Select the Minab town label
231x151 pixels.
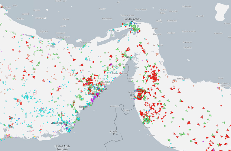[x=159, y=21]
